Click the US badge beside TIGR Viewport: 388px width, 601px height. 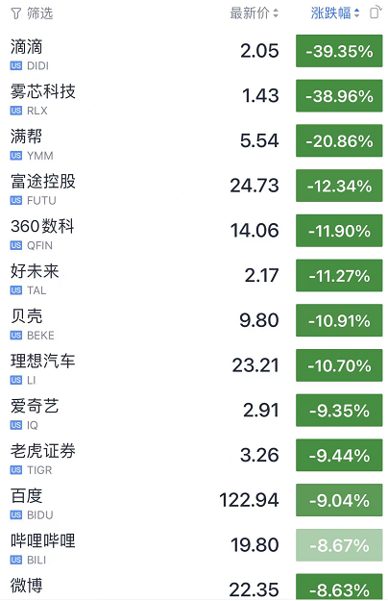[x=16, y=470]
